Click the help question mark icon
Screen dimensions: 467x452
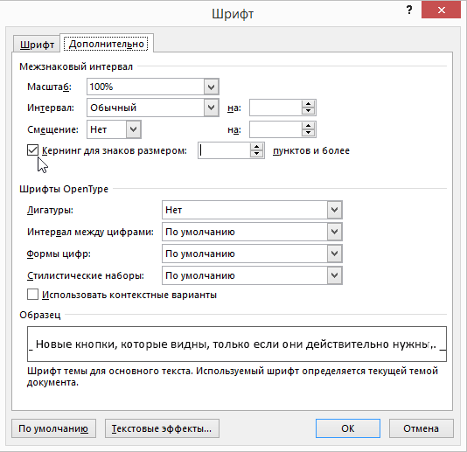[409, 10]
